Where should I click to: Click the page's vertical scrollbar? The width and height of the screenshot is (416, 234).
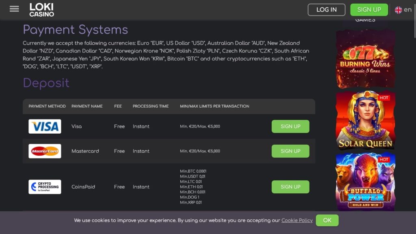(x=415, y=21)
